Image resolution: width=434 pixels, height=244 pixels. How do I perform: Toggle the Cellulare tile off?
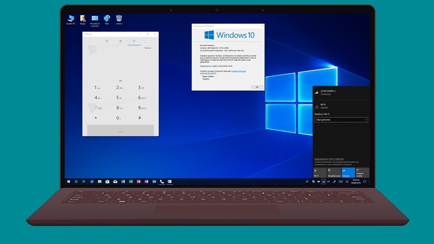[348, 172]
